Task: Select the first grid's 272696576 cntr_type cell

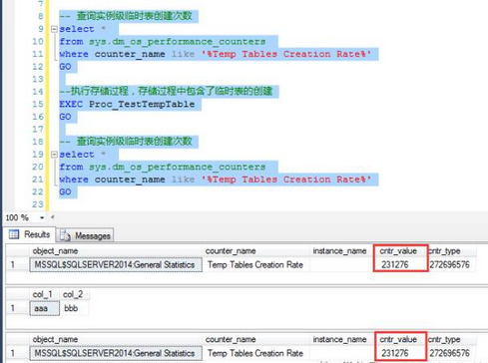Action: [x=451, y=265]
